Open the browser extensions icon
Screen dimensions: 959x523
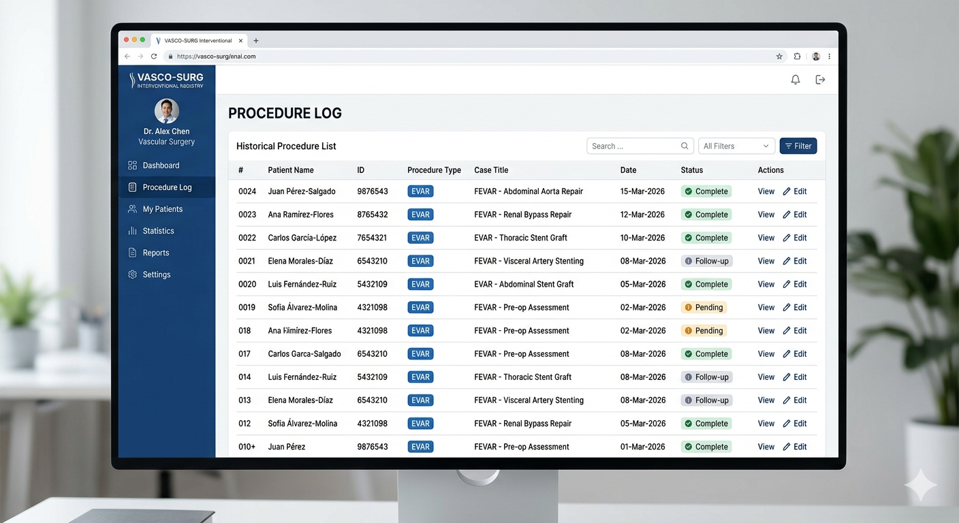797,57
